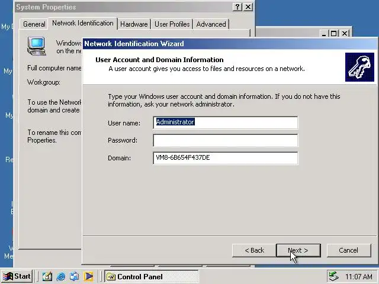379x284 pixels.
Task: Select the Domain text field
Action: pos(226,158)
